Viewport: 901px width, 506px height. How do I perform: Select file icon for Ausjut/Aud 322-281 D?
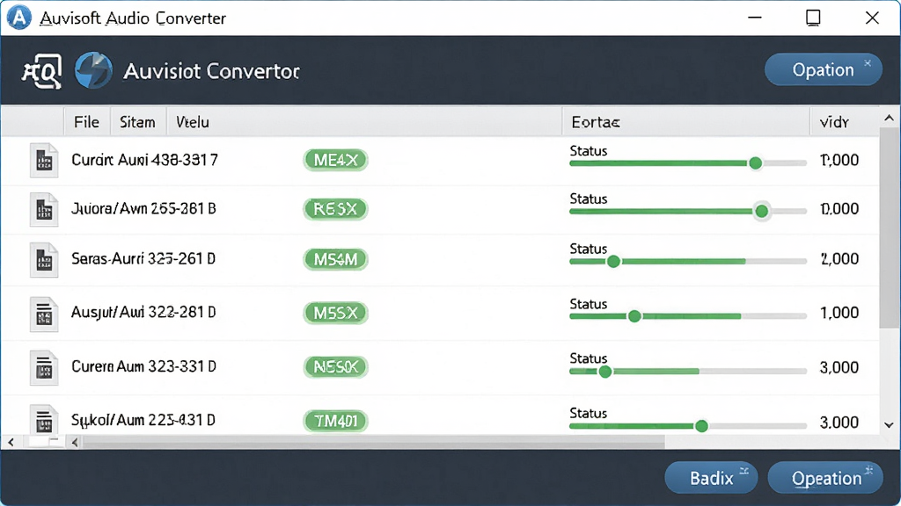tap(44, 314)
